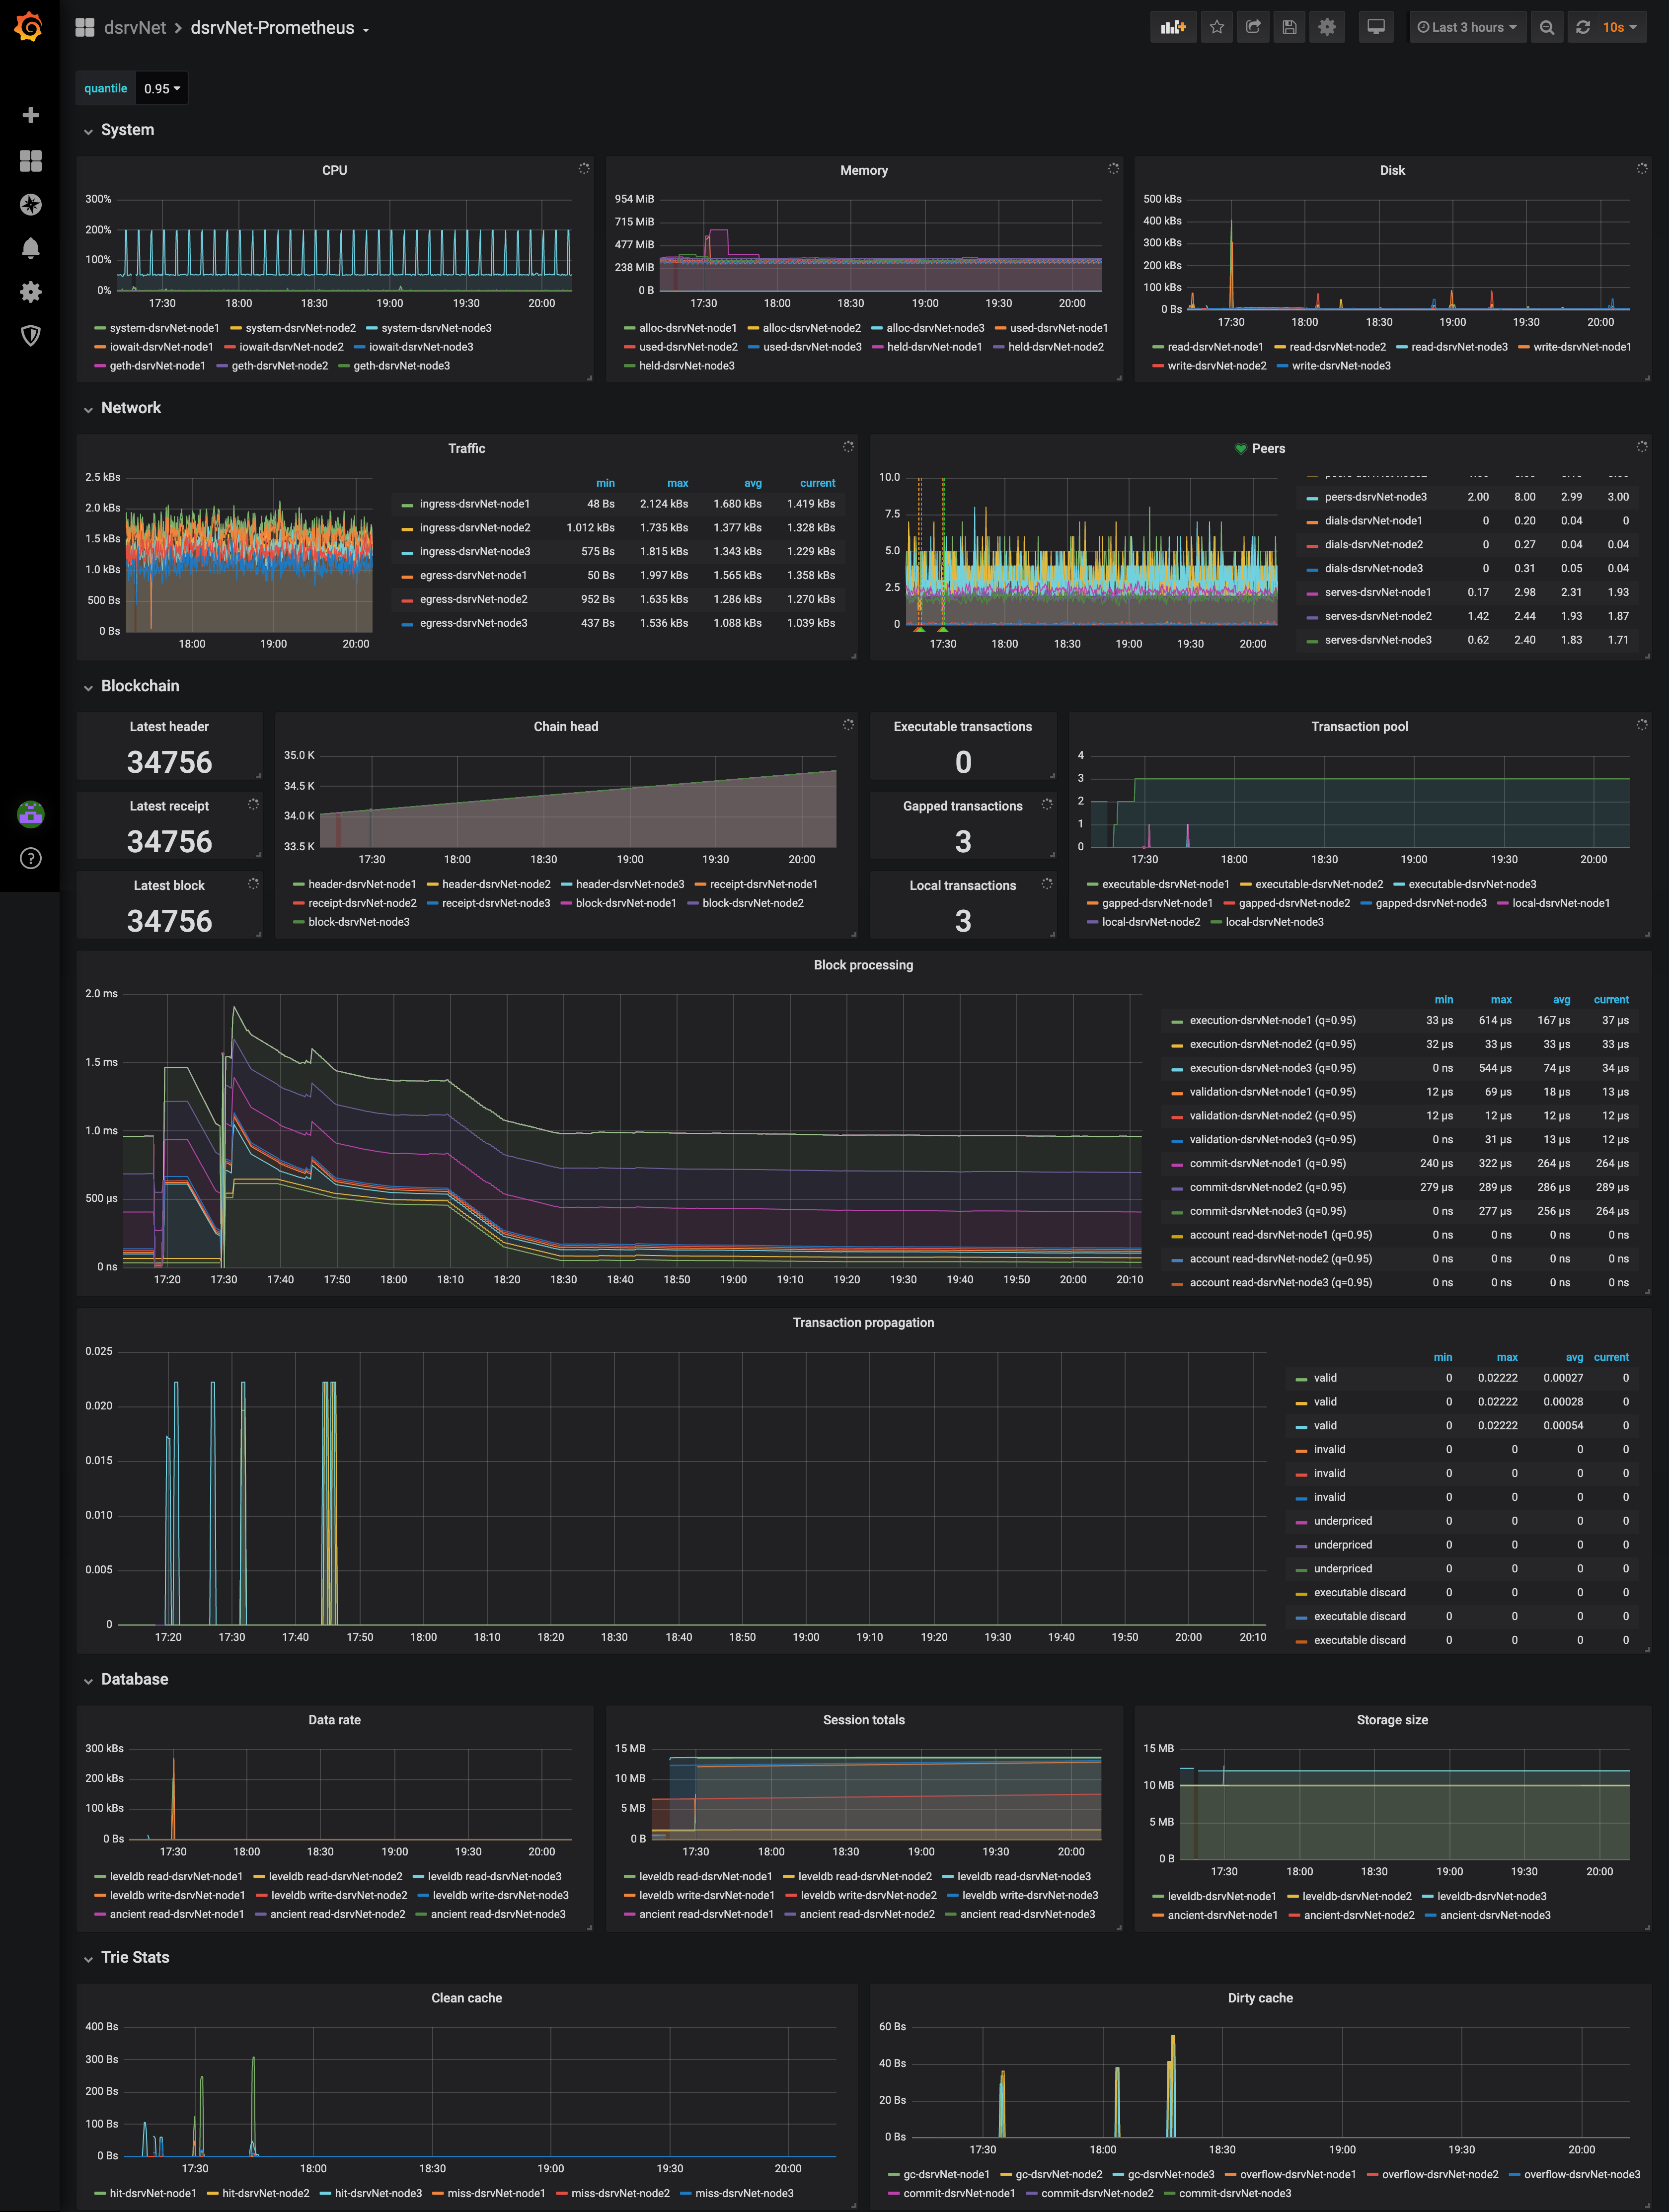Image resolution: width=1669 pixels, height=2212 pixels.
Task: Open the Dashboards grid icon in sidebar
Action: [x=31, y=160]
